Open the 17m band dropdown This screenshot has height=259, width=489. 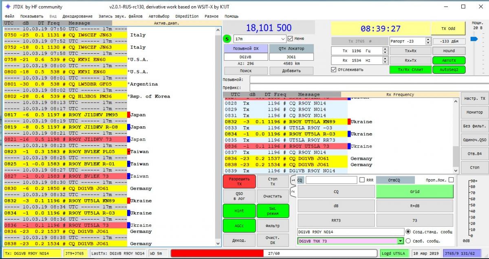coord(283,39)
